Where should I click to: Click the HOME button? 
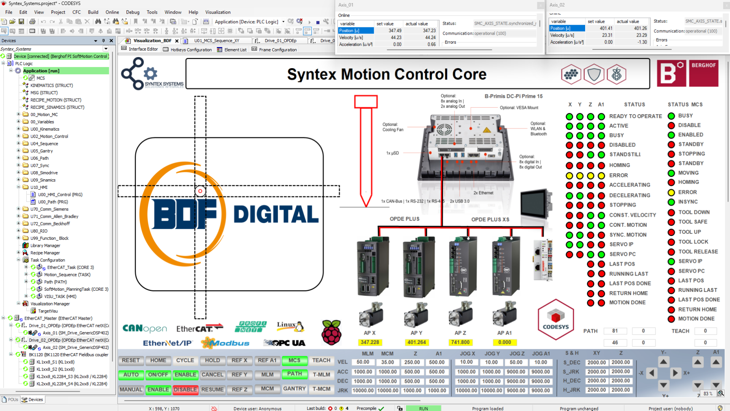tap(158, 360)
